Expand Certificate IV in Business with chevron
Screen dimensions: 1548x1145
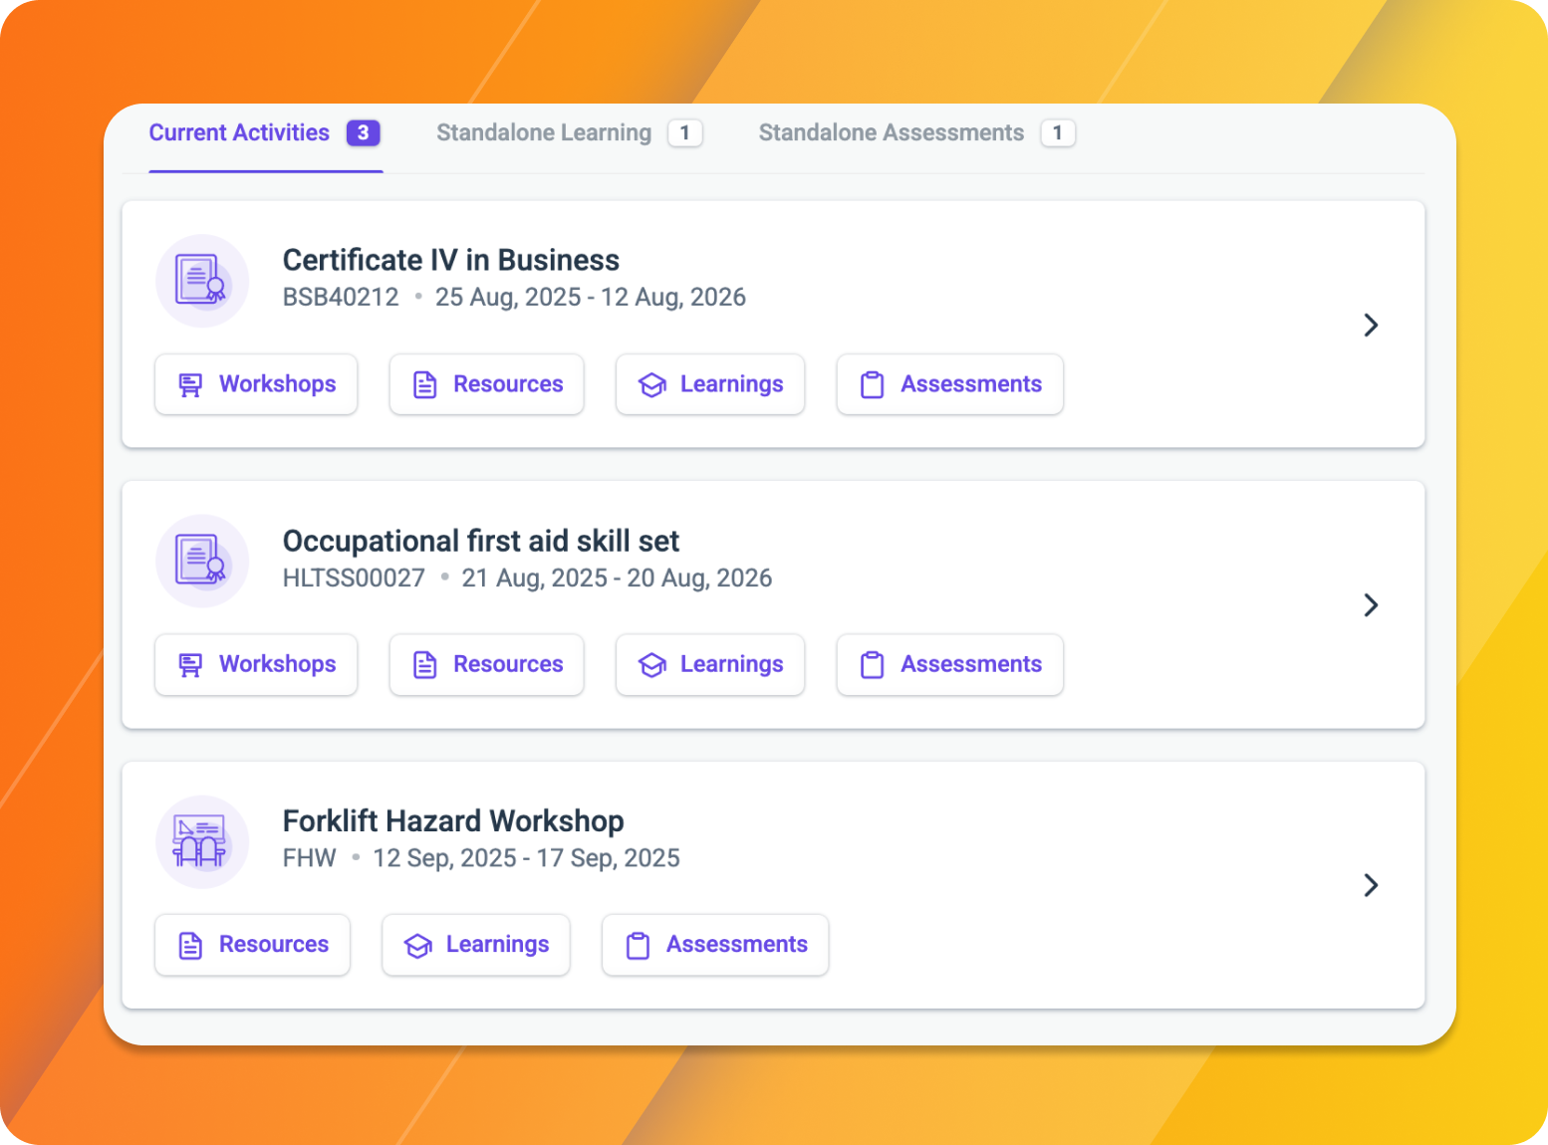[1371, 325]
